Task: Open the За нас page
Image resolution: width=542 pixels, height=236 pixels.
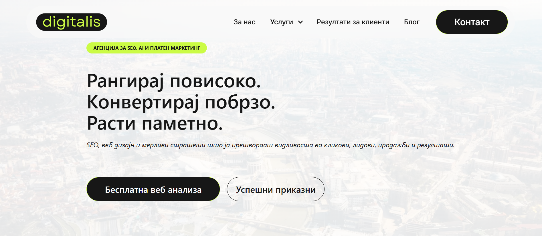Action: pos(244,22)
